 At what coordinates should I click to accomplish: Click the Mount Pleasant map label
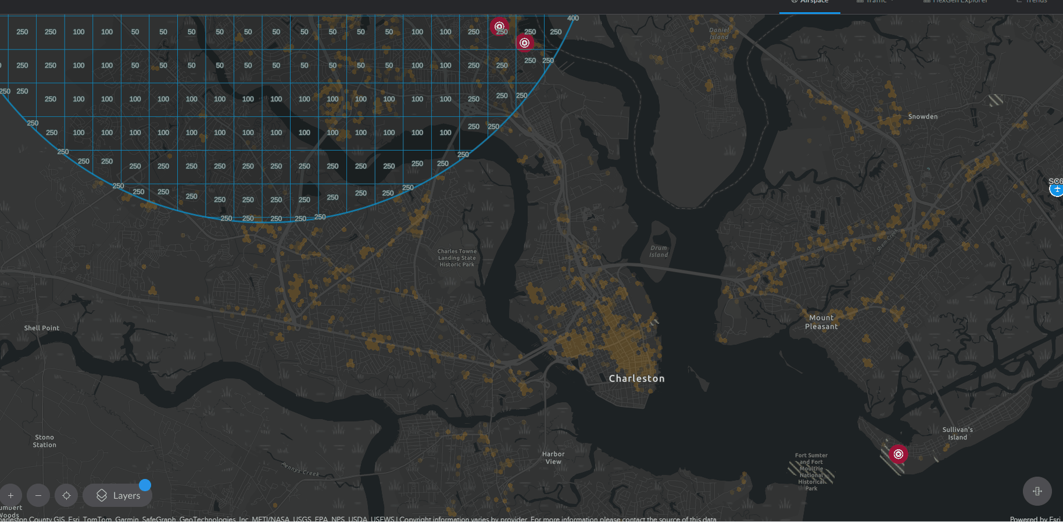pyautogui.click(x=821, y=322)
